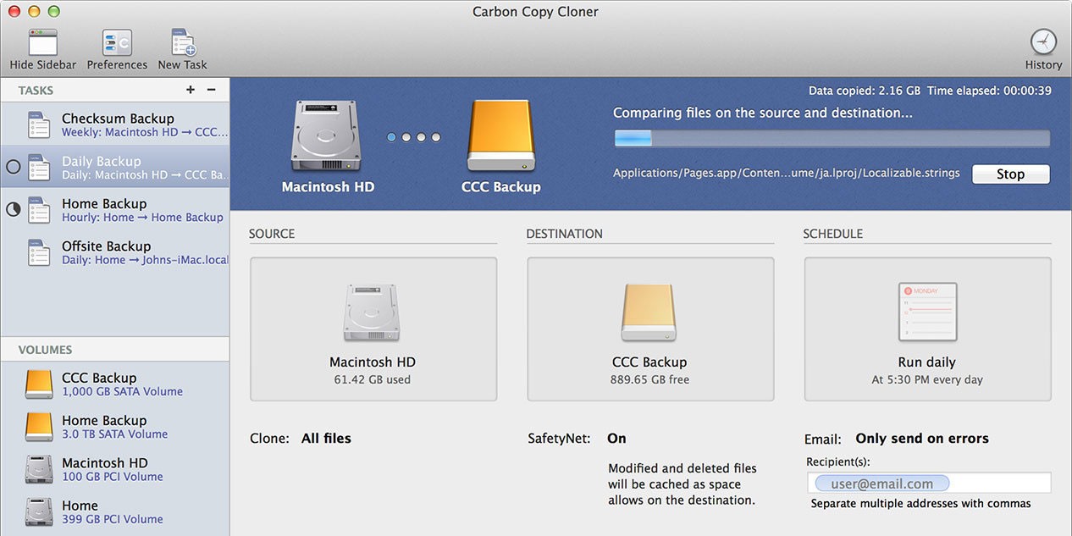Click the Checksum Backup task icon
1072x536 pixels.
click(x=39, y=124)
